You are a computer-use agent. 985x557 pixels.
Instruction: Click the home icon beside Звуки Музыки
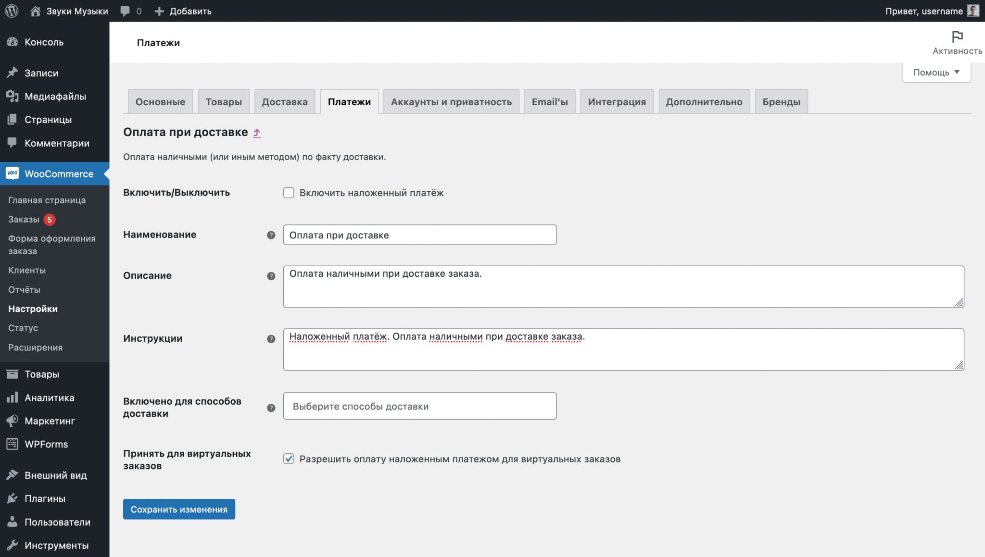35,11
